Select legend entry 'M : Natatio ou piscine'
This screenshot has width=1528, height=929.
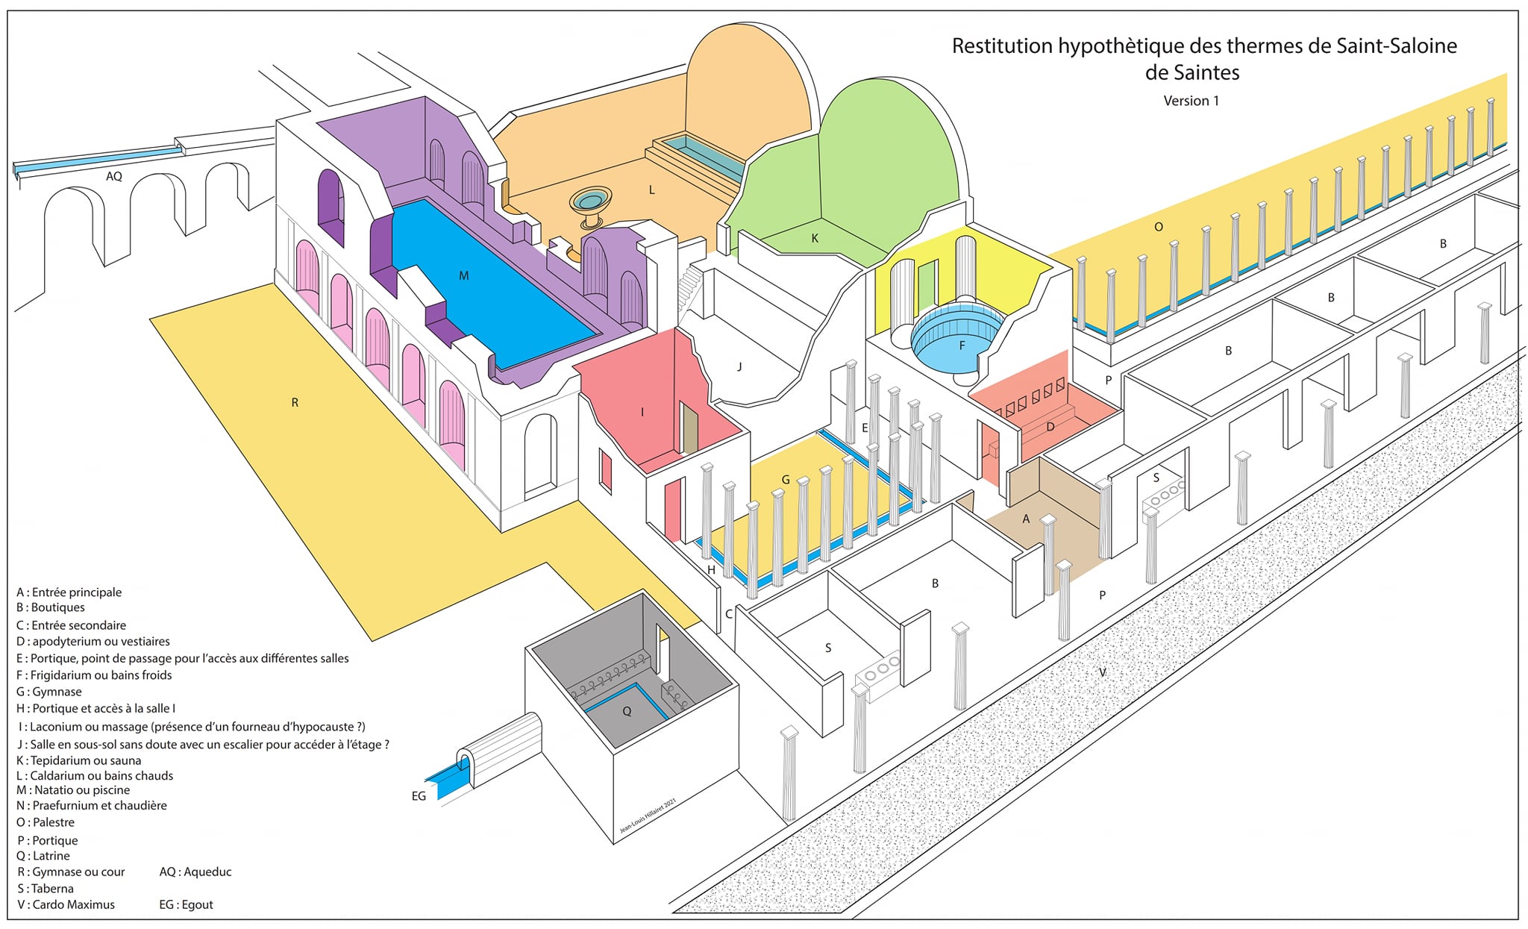pyautogui.click(x=73, y=789)
